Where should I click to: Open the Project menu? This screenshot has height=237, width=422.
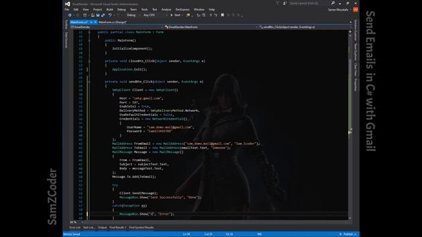point(98,9)
